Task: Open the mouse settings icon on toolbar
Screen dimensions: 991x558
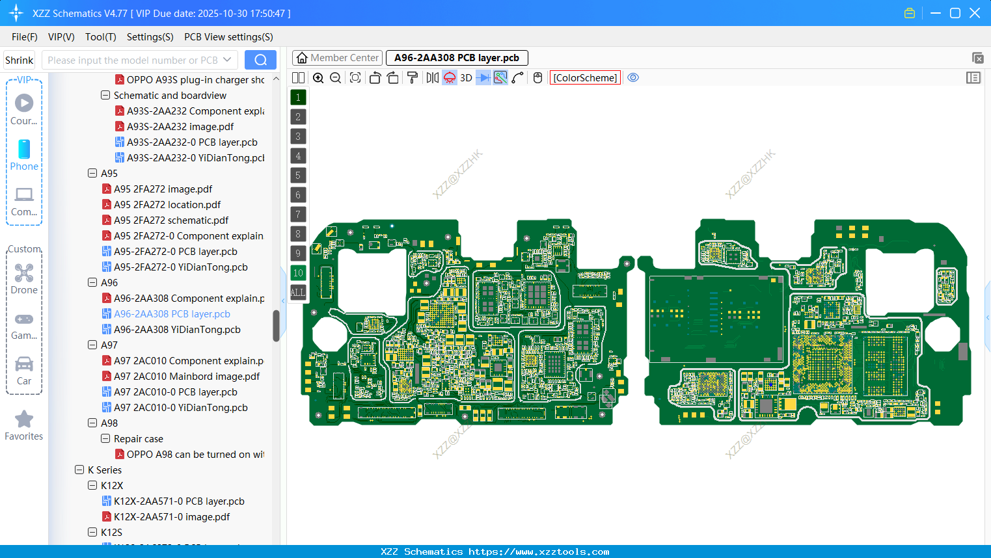Action: [x=537, y=77]
